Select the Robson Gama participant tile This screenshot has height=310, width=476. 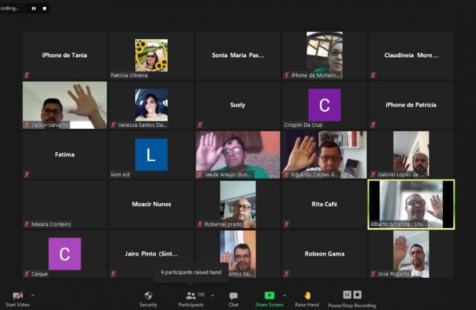pos(324,254)
